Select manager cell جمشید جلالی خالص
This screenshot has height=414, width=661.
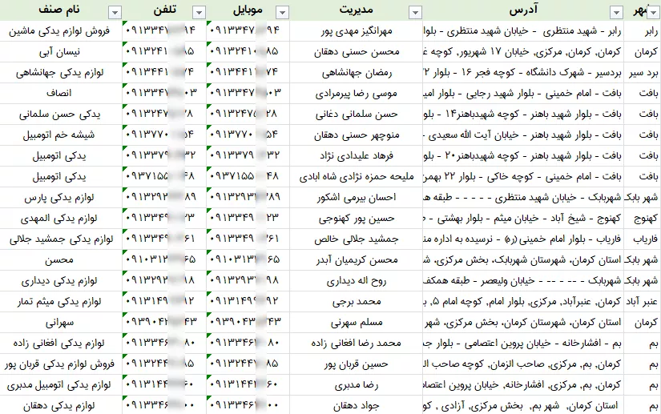point(357,239)
